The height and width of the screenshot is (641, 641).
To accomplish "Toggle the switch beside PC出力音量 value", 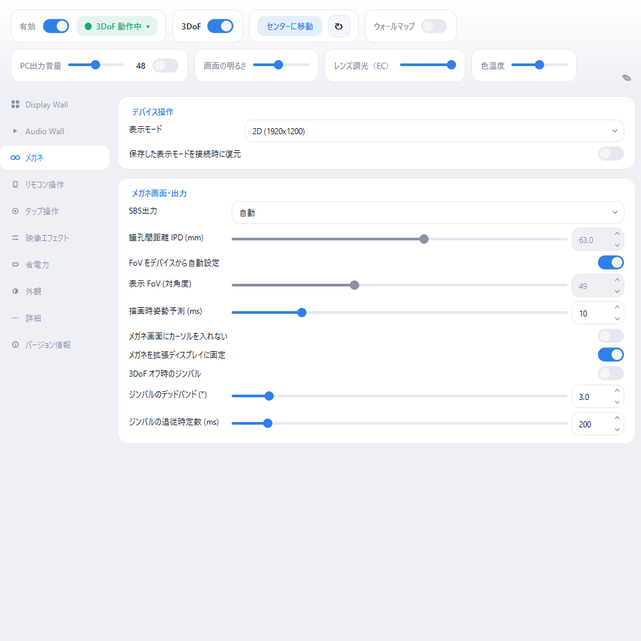I will click(166, 65).
